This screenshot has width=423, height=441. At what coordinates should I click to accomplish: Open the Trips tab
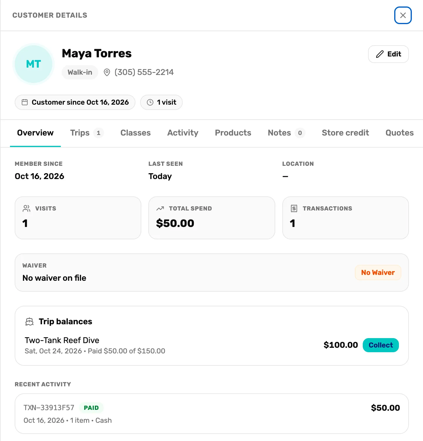click(87, 133)
